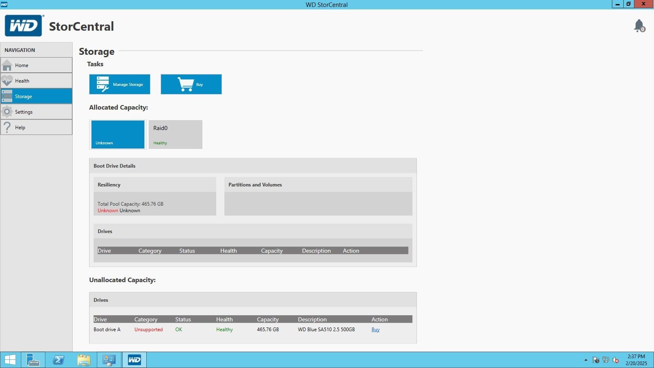Click the 'Healthy' health cell for Boot drive A
654x368 pixels.
coord(224,330)
